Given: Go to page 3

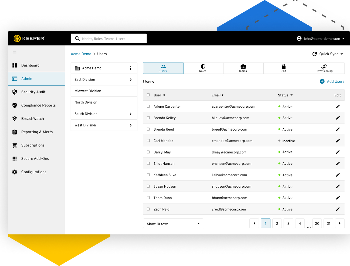Looking at the screenshot, I should tap(288, 223).
